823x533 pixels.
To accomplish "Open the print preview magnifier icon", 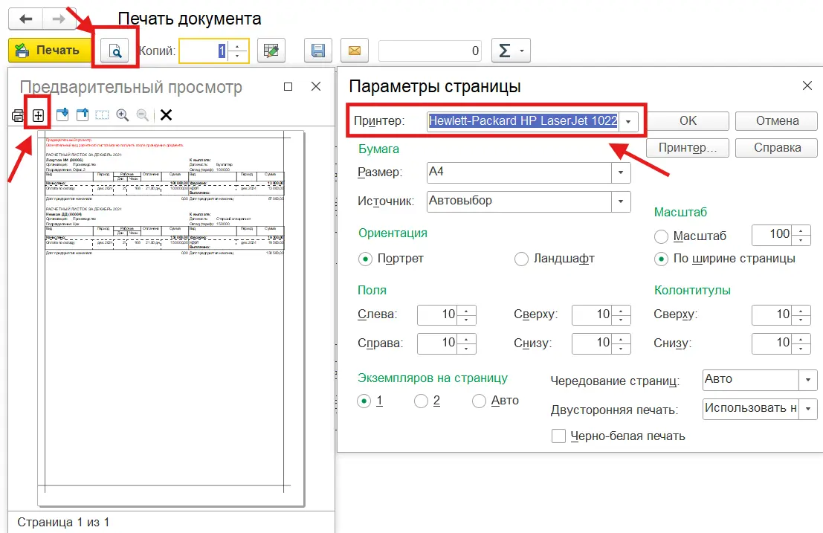I will 114,51.
